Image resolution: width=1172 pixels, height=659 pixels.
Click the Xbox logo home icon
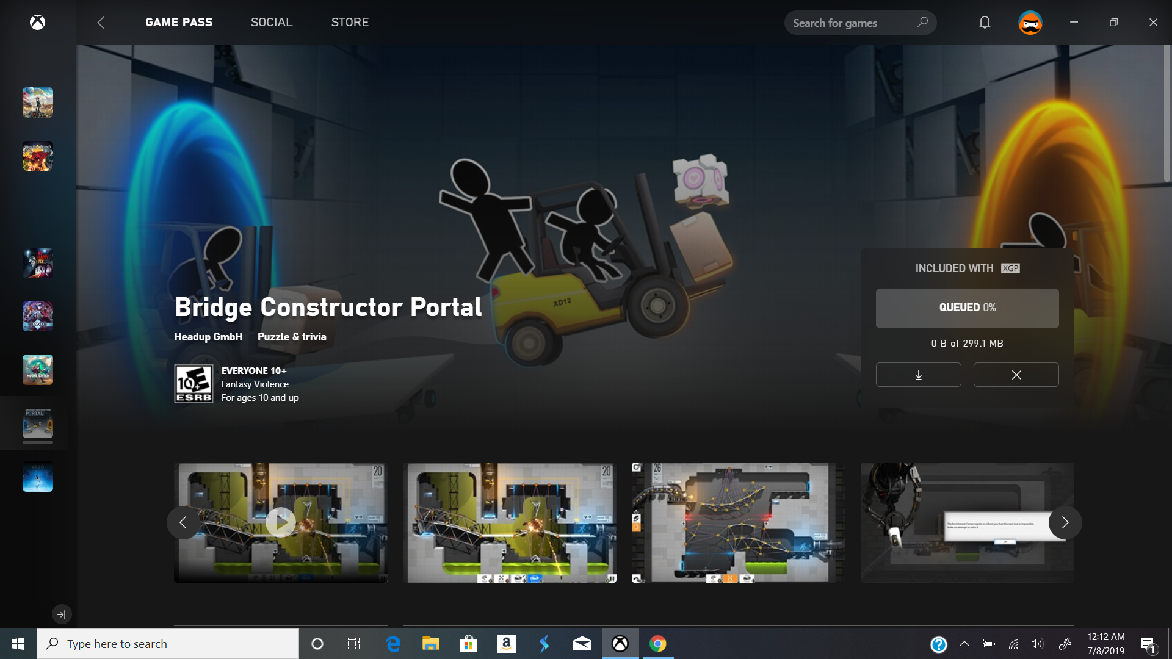[38, 23]
